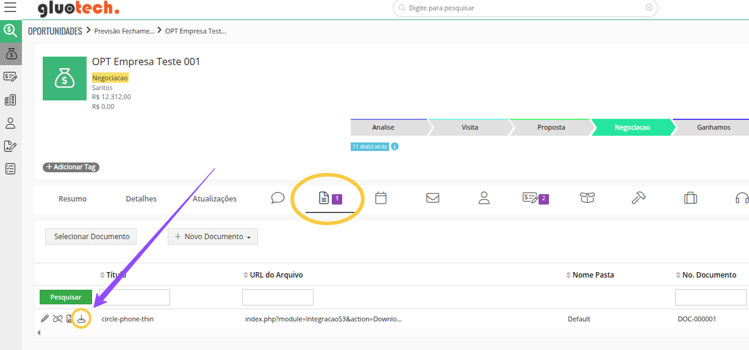Click the pencil edit icon in document row
This screenshot has height=350, width=749.
tap(45, 318)
